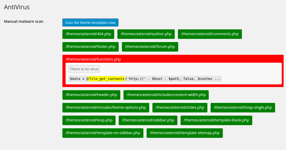Click the template-sitemap.php entry

click(185, 133)
